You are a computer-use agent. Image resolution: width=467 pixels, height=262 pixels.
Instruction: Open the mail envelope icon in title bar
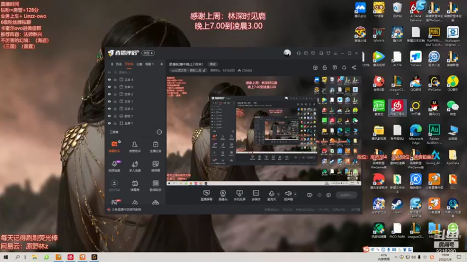(x=306, y=53)
